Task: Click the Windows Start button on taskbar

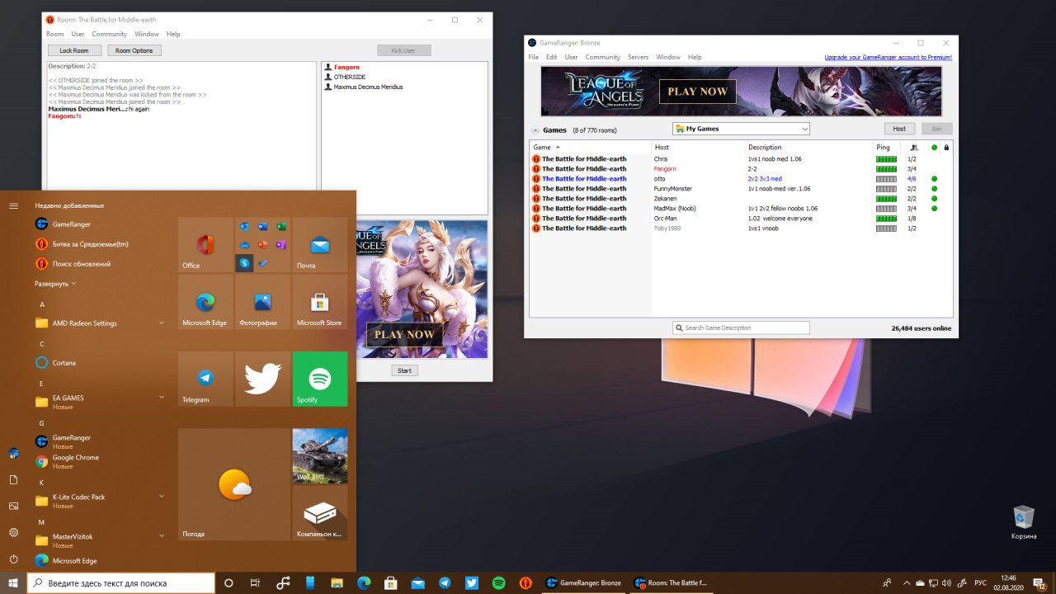Action: click(x=13, y=582)
